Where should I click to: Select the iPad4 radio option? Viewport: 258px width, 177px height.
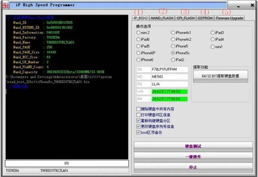pos(217,39)
